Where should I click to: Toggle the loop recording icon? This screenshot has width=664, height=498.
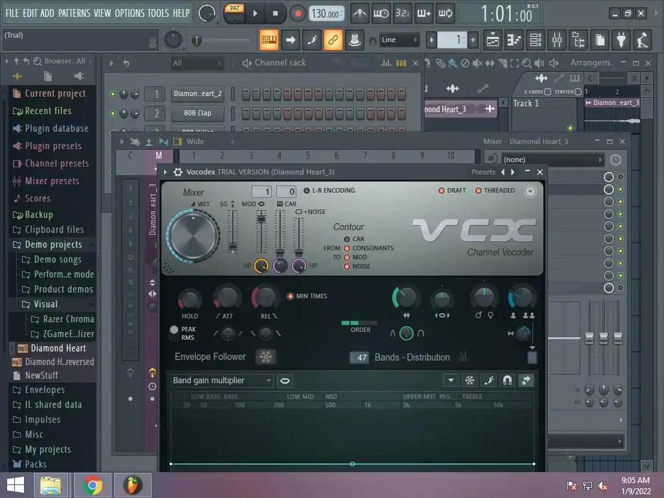point(445,14)
